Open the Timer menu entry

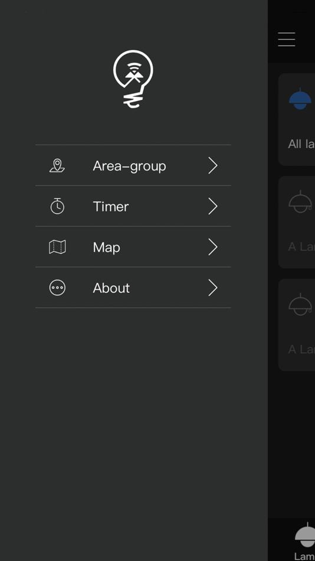(x=133, y=206)
